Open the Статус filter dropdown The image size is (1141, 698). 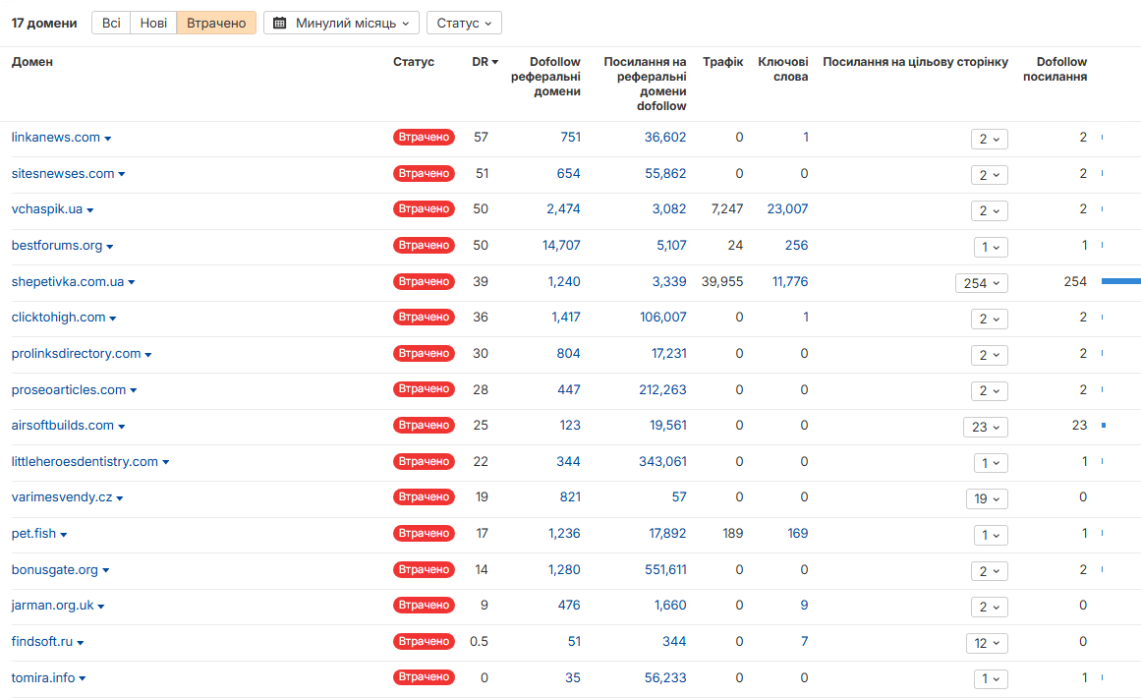click(x=464, y=23)
